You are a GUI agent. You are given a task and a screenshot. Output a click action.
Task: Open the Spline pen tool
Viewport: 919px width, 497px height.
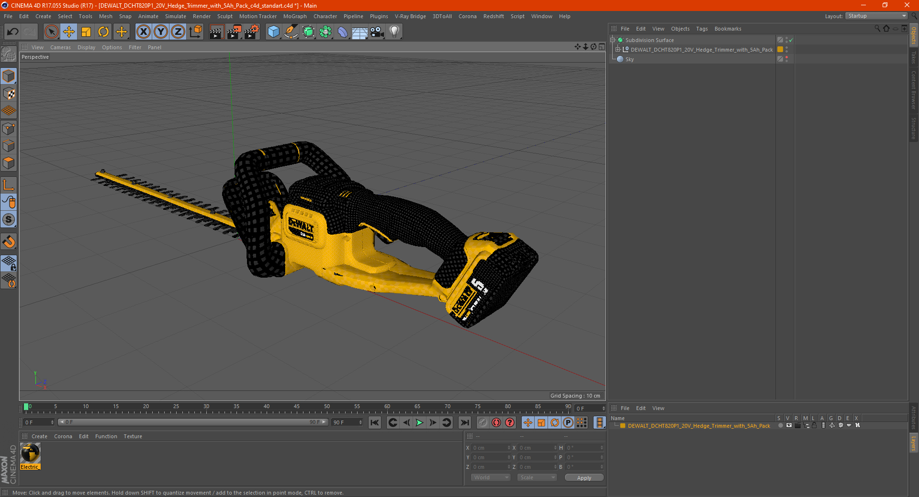(291, 32)
